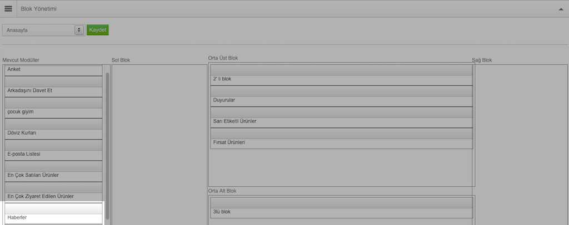
Task: Click the empty Sol Blok area
Action: 159,145
